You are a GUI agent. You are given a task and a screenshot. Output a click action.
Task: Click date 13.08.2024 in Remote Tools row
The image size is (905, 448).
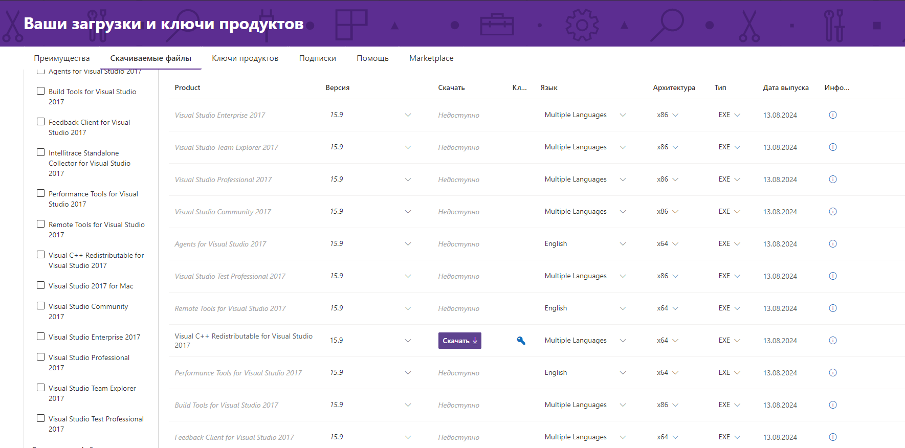780,308
